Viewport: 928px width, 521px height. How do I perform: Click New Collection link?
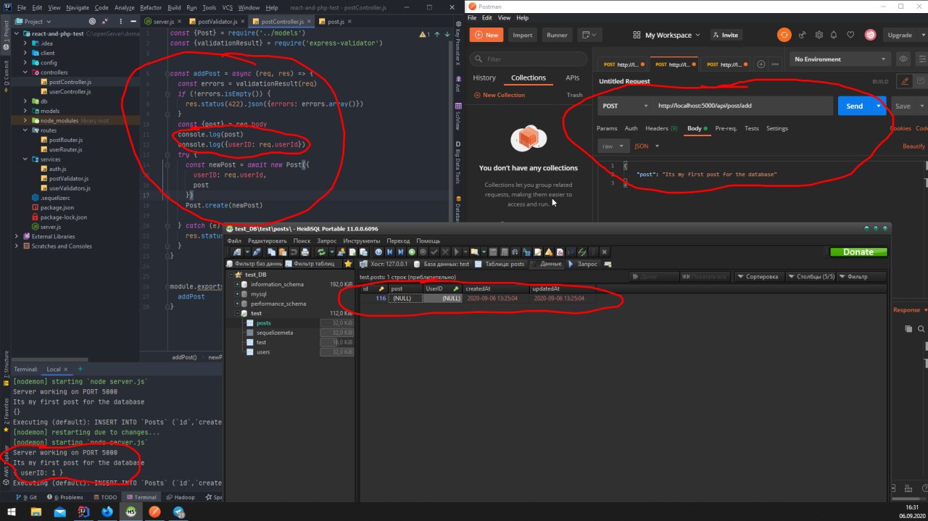click(500, 95)
